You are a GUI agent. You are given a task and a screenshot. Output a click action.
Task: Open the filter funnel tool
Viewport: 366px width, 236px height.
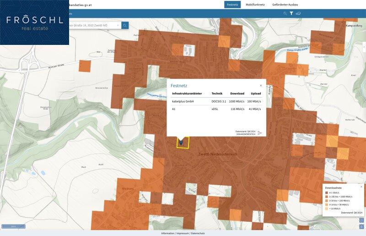tap(291, 14)
